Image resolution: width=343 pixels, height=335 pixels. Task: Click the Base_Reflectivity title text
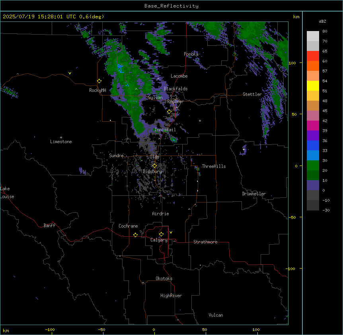[171, 6]
